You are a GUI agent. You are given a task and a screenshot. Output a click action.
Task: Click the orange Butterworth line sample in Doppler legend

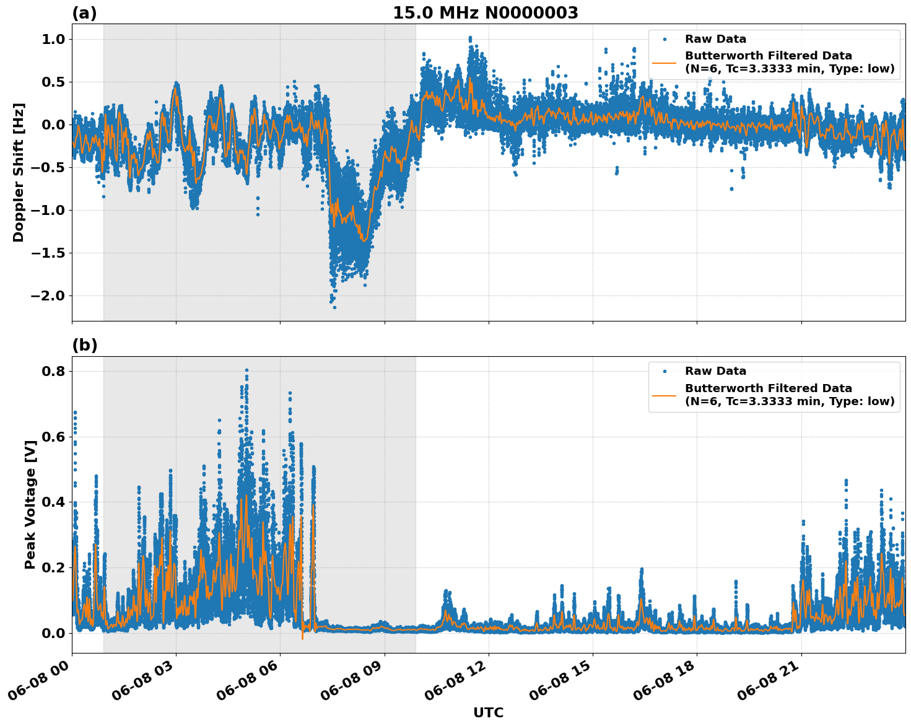pos(665,63)
